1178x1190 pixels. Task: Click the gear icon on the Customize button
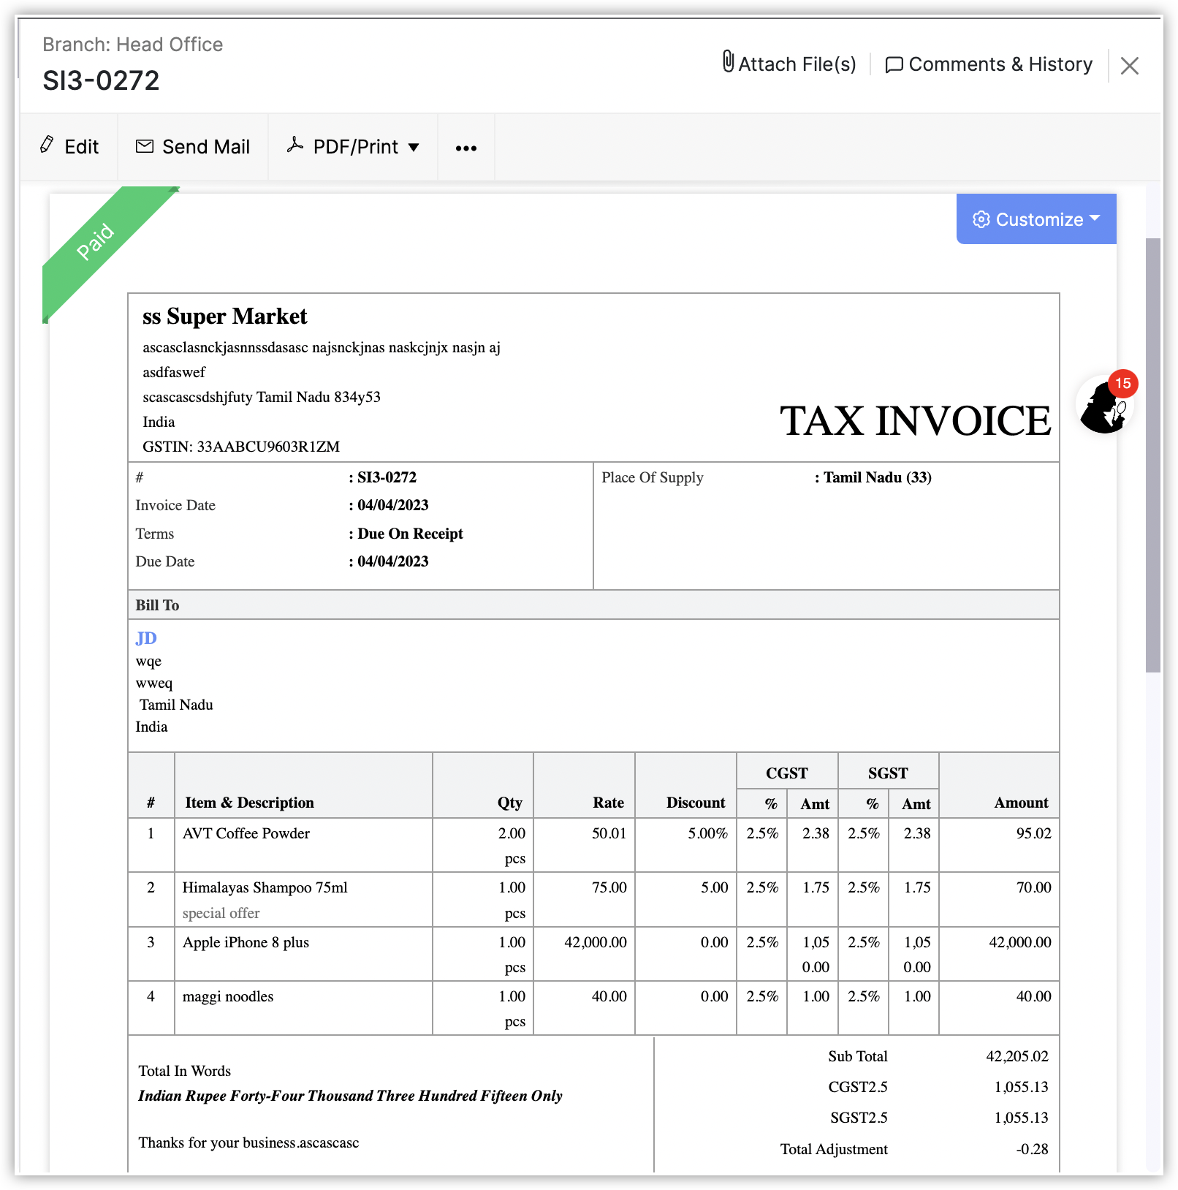pos(981,219)
